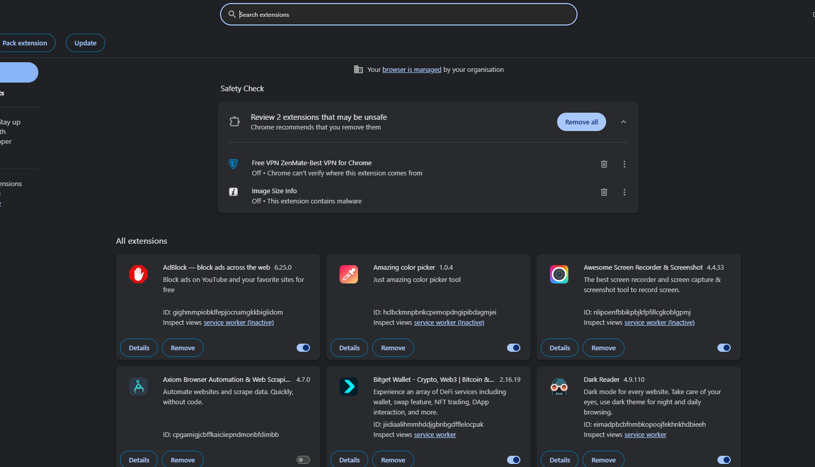Click Remove all unsafe extensions button
The height and width of the screenshot is (467, 815).
point(581,122)
